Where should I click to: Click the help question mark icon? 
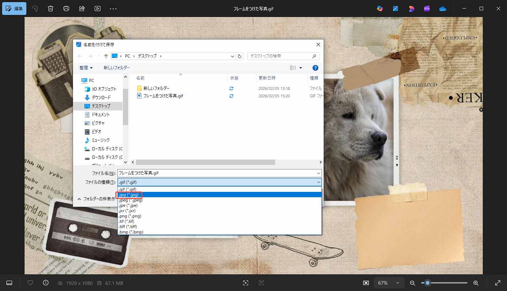coord(315,68)
